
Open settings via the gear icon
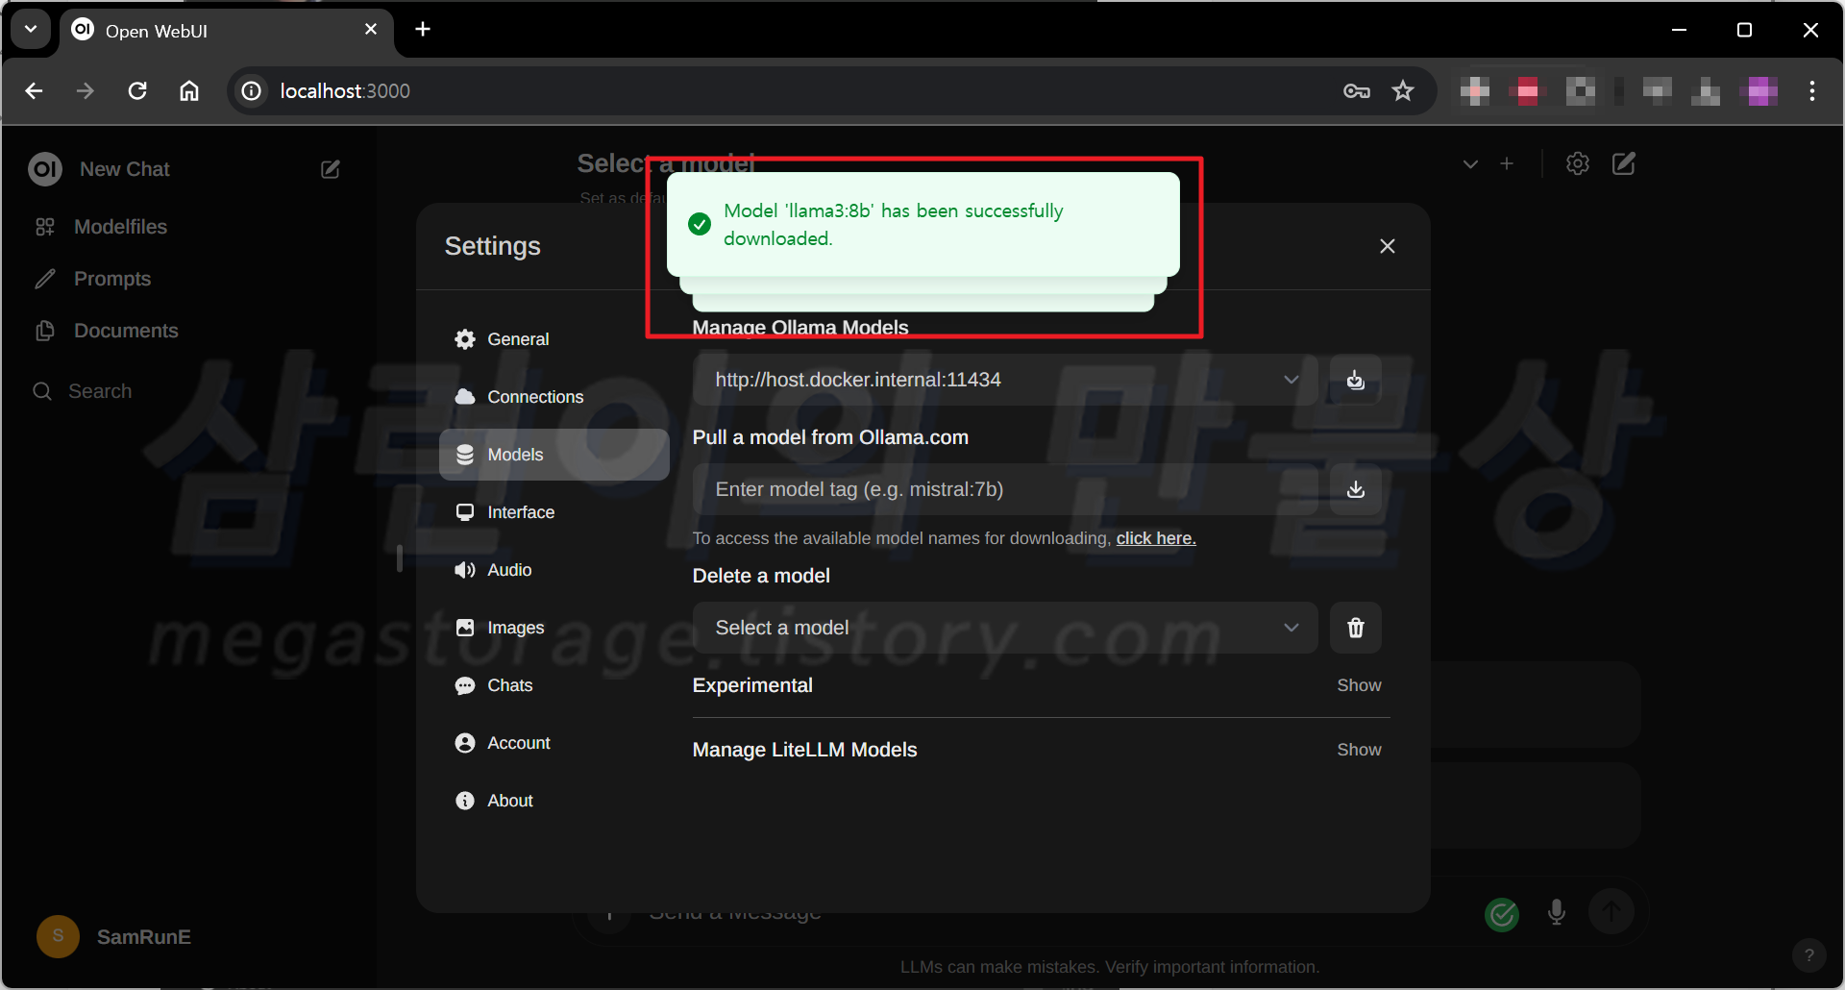tap(1578, 163)
